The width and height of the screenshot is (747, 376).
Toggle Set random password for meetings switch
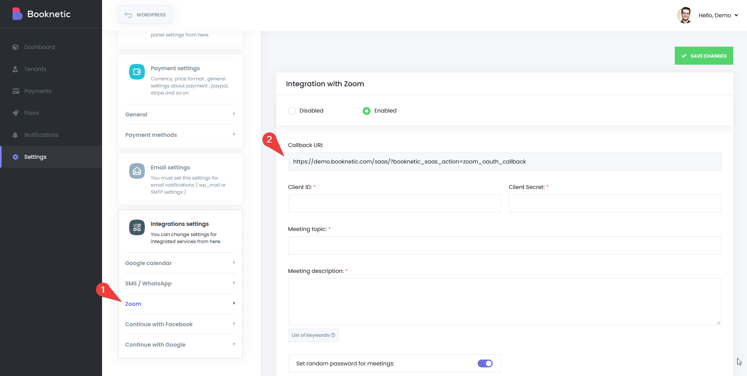click(x=485, y=363)
